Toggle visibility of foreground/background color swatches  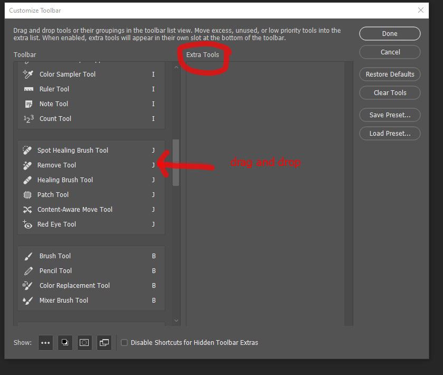click(x=64, y=342)
